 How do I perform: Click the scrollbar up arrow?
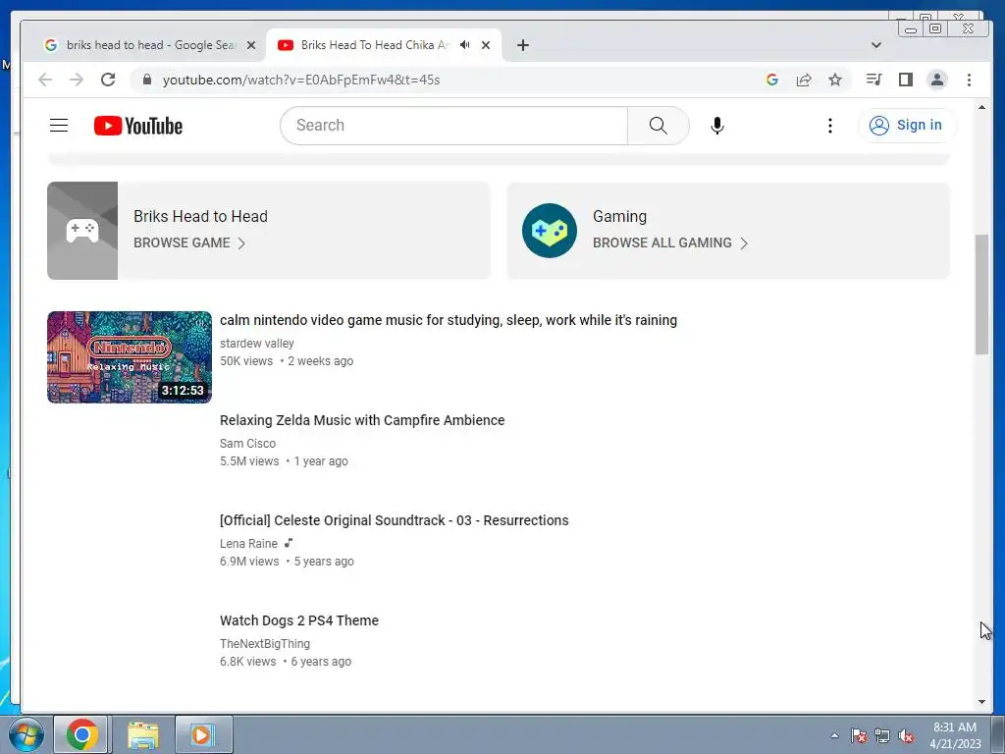coord(981,108)
